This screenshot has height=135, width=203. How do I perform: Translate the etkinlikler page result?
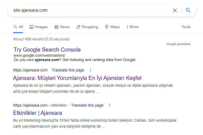[x=87, y=105]
